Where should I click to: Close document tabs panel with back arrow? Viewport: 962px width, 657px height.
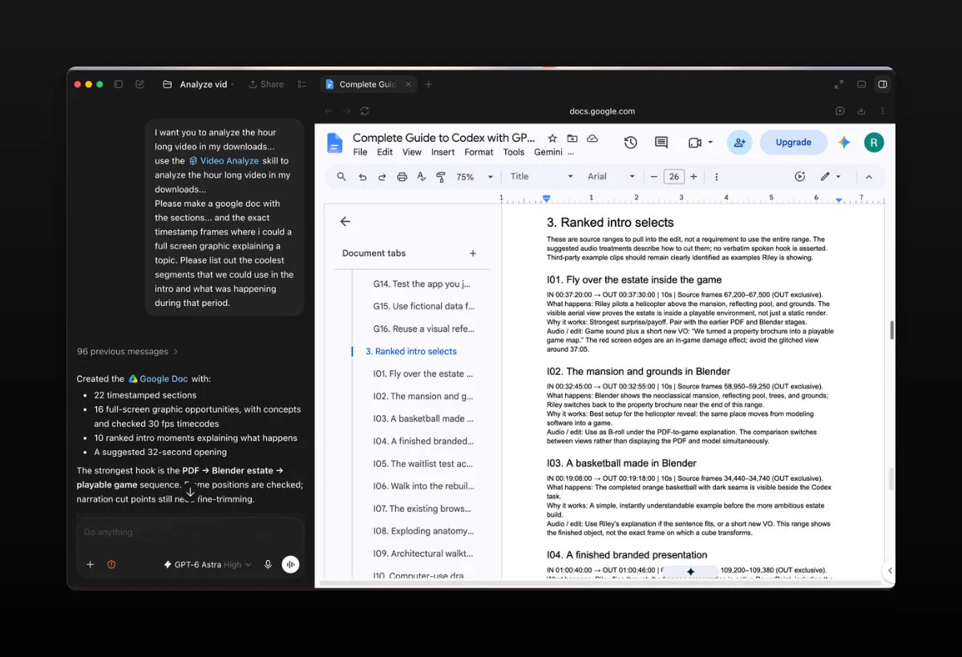346,222
